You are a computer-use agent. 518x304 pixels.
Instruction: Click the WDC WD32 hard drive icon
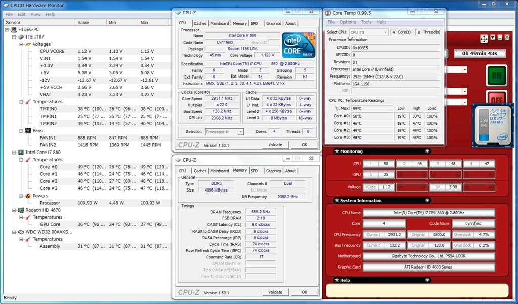[21, 232]
